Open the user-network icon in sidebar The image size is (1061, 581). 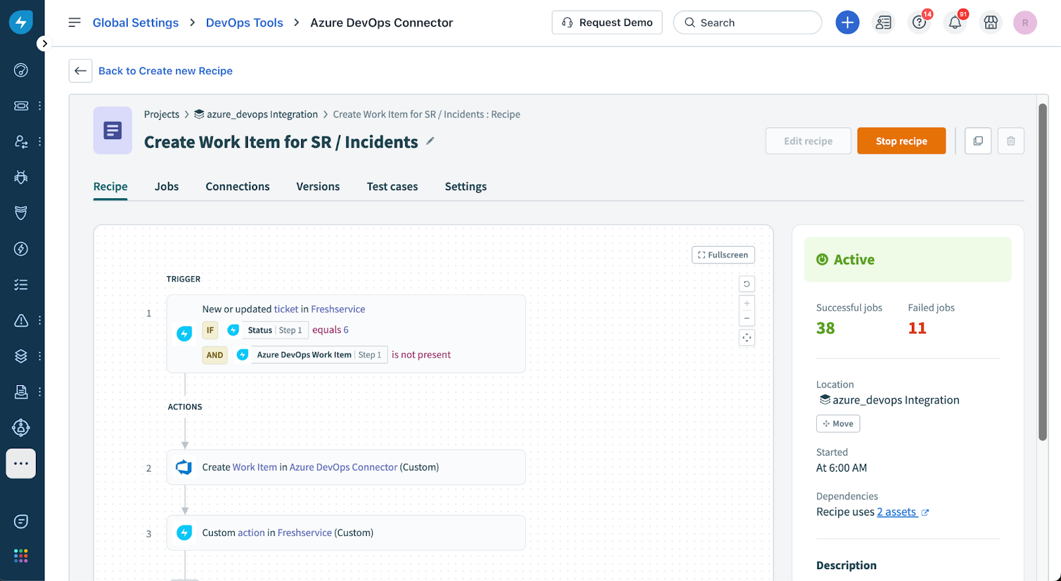click(21, 428)
